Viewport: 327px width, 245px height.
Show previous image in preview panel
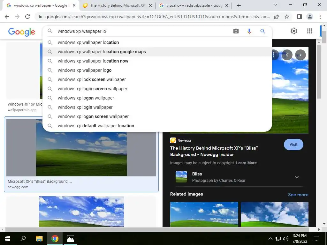point(287,55)
